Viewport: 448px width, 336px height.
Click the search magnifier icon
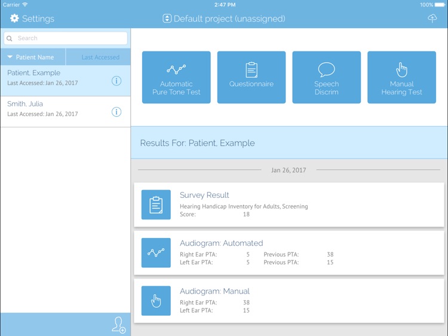coord(10,38)
